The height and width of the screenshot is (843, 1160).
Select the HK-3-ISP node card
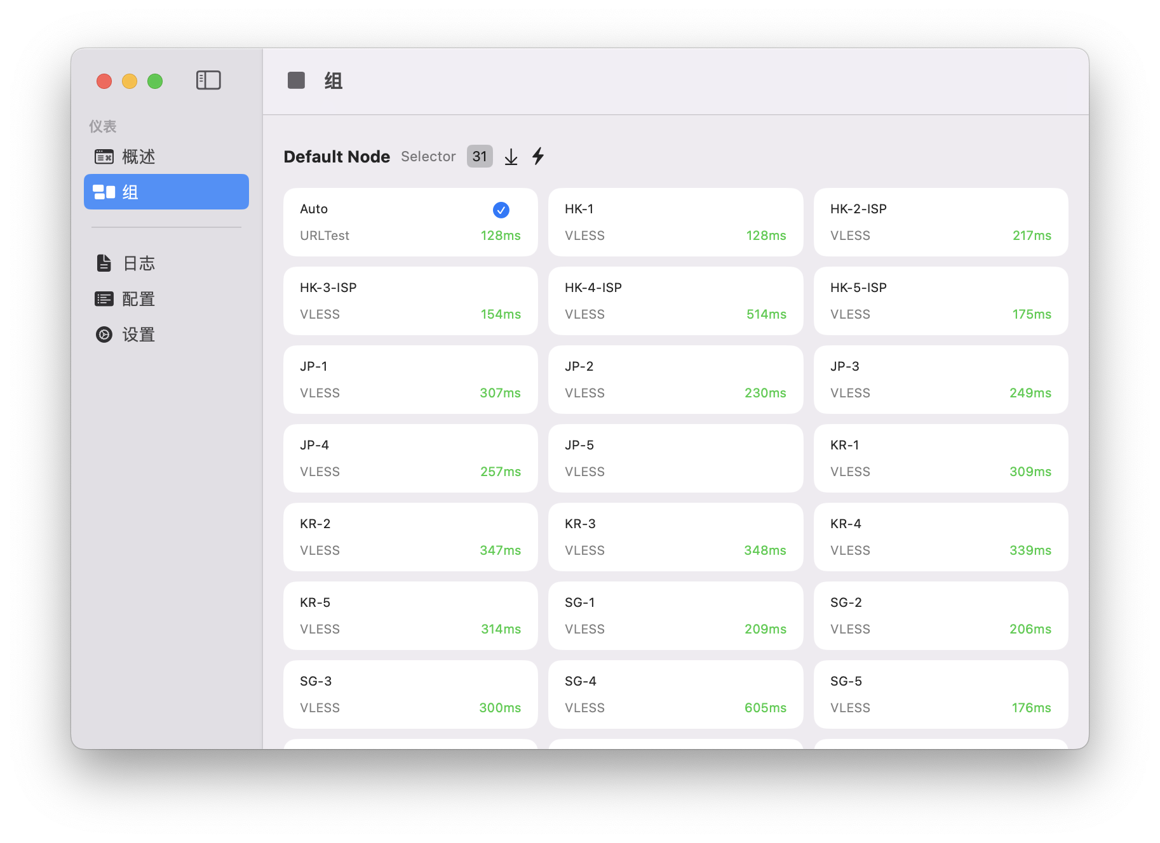tap(410, 301)
